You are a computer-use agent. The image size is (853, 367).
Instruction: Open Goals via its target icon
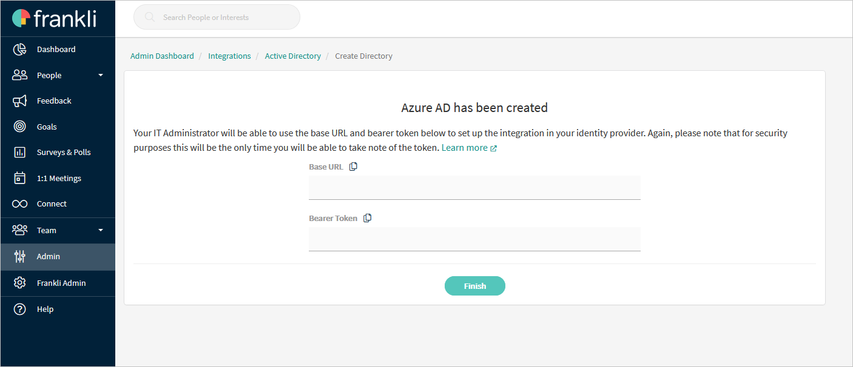point(19,126)
